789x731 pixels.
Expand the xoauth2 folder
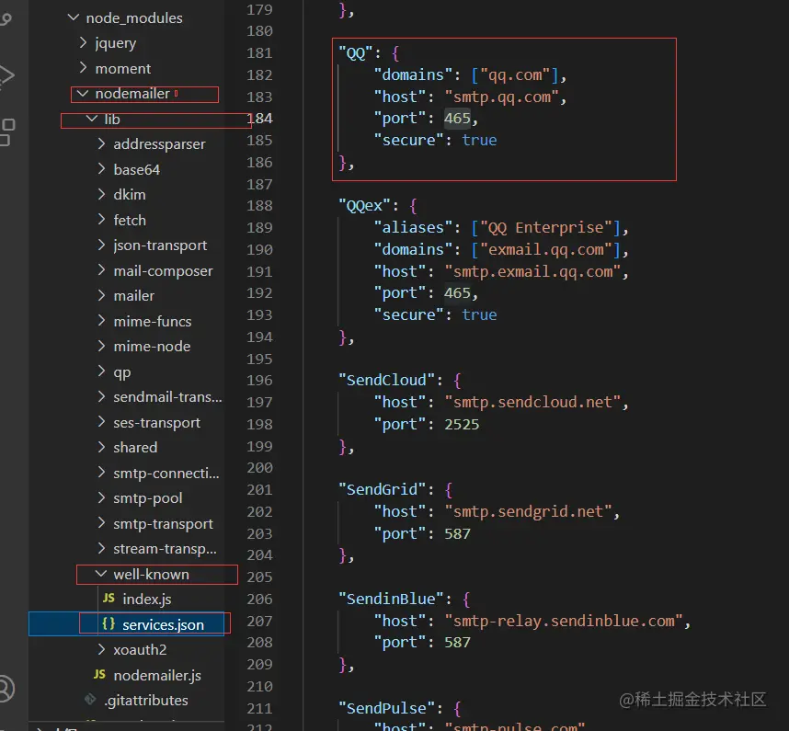101,649
